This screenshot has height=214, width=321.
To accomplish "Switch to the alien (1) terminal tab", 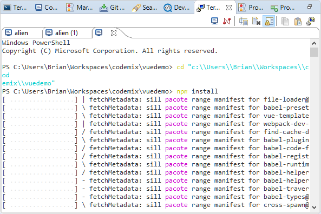I will [62, 33].
